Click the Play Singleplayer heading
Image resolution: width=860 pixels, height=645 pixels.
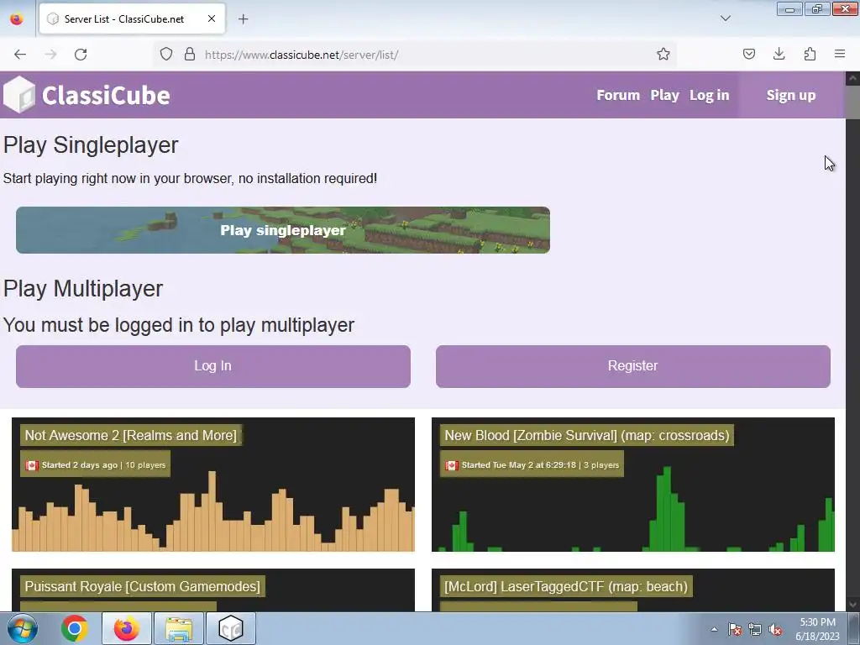pos(91,145)
